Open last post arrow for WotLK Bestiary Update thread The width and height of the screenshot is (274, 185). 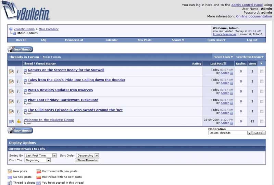[x=232, y=93]
